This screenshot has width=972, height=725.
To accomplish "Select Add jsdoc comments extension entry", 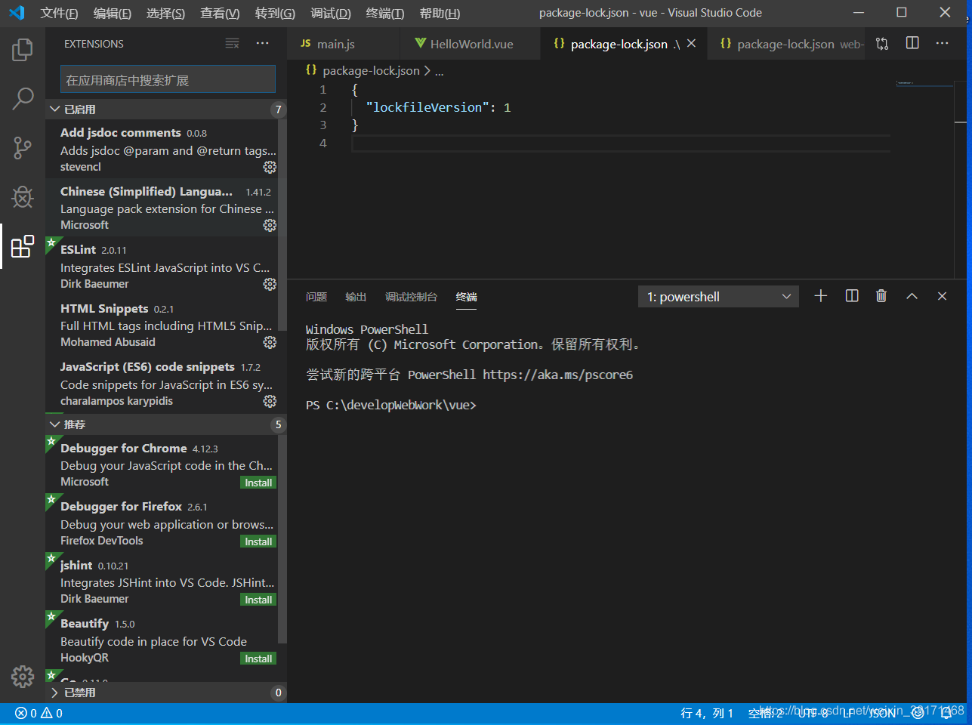I will pyautogui.click(x=162, y=149).
